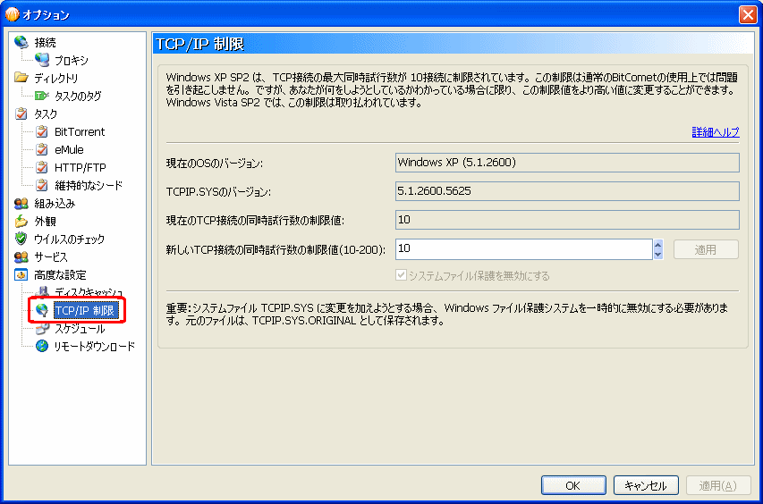Click the BitComet icon in title bar
Viewport: 763px width, 504px height.
pos(12,14)
